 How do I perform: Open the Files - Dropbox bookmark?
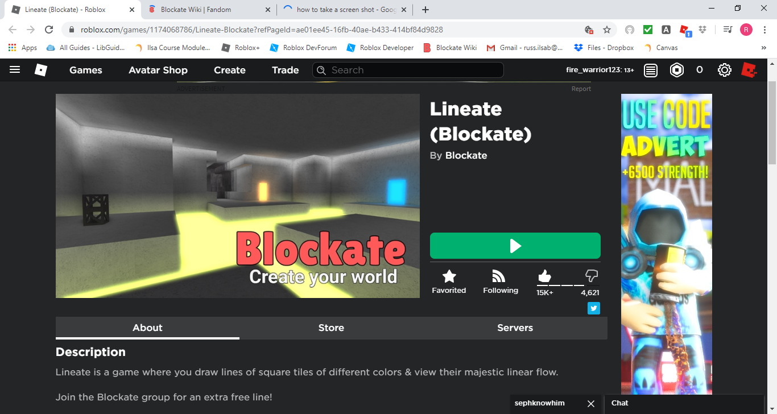604,48
